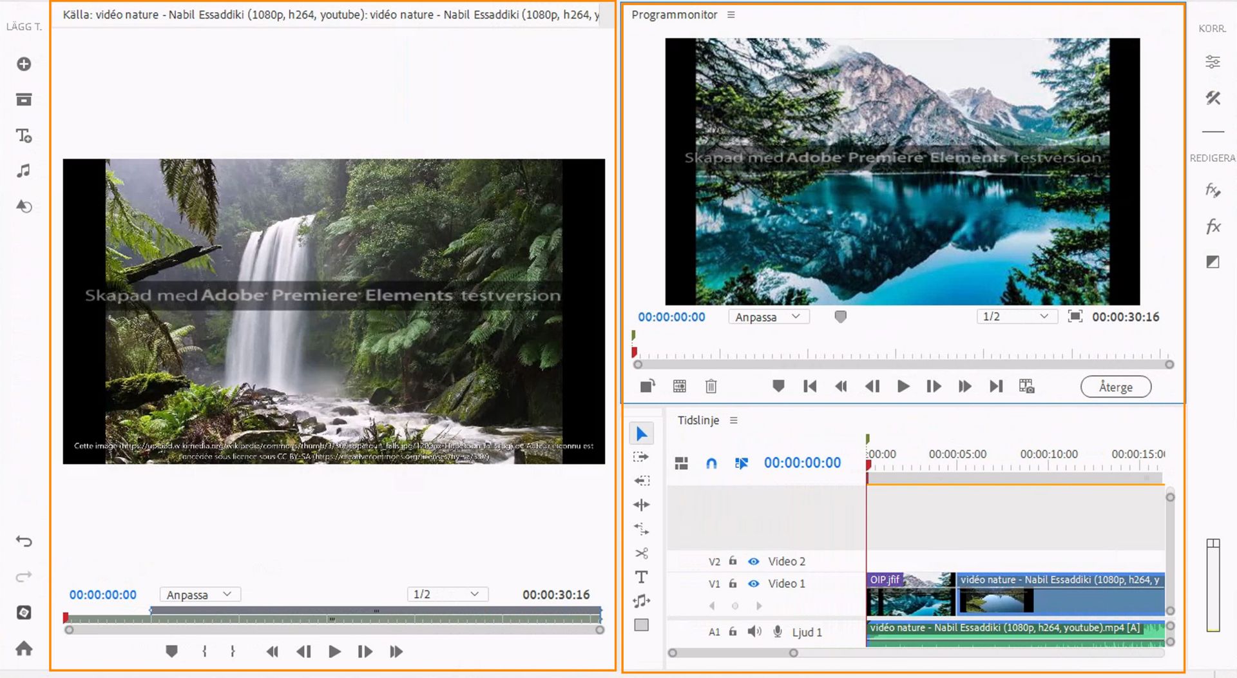Image resolution: width=1237 pixels, height=678 pixels.
Task: Toggle linked selection in timeline
Action: 742,463
